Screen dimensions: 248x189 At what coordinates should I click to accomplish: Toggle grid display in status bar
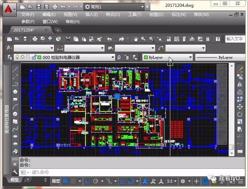65,181
